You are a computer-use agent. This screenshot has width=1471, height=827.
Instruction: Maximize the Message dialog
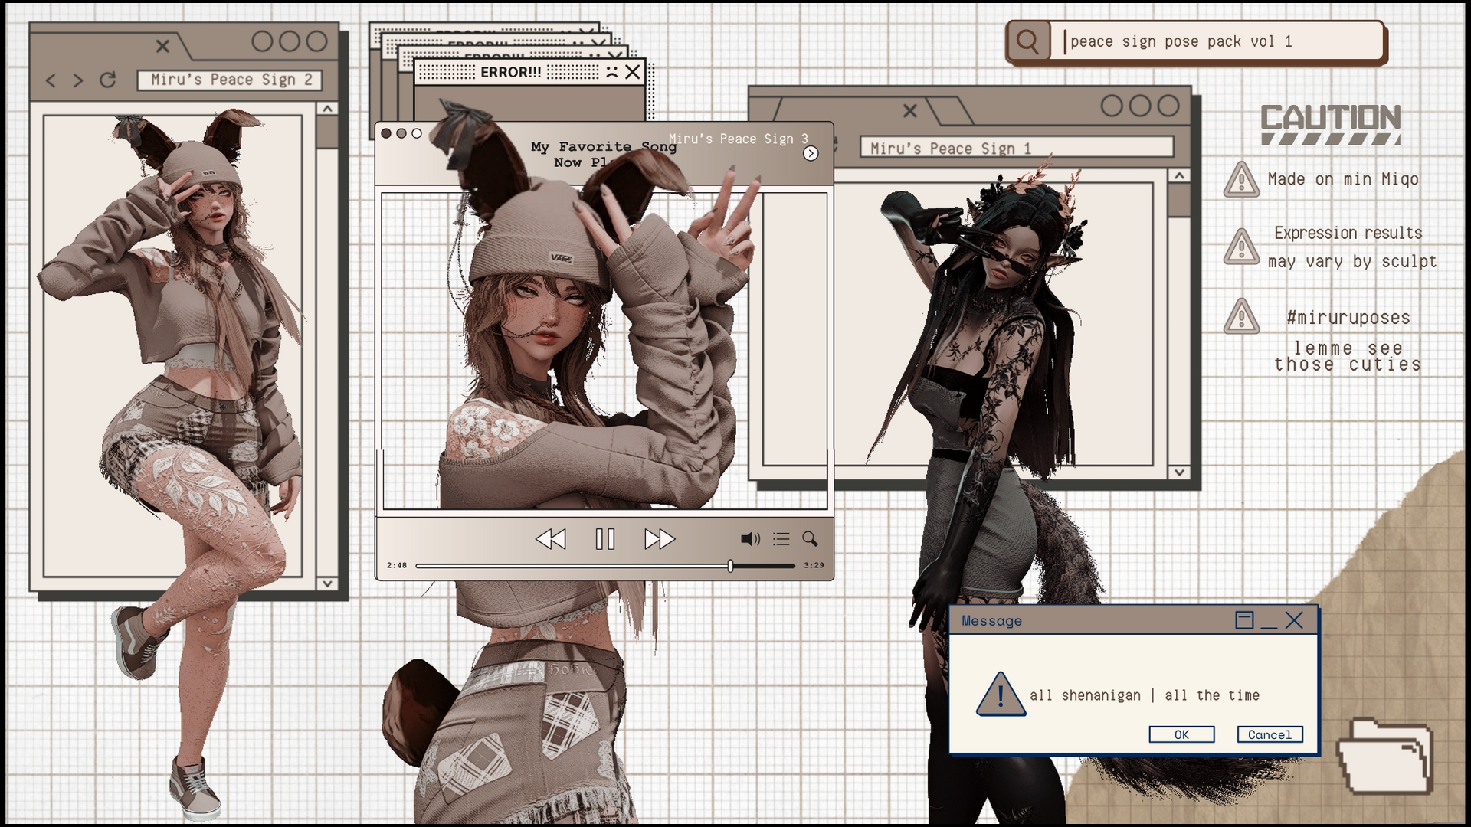tap(1244, 620)
